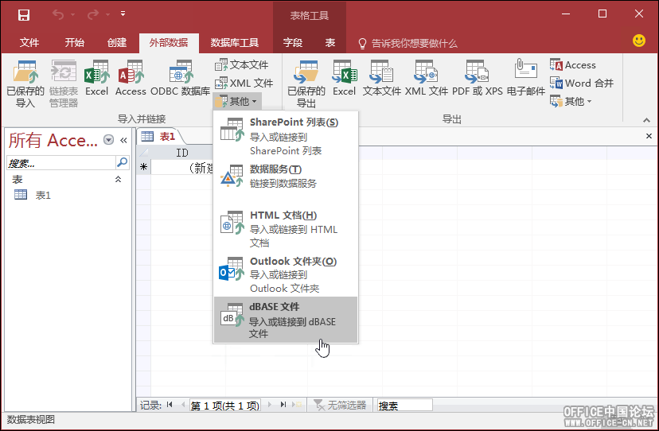Collapse the 表 group in navigation pane
659x431 pixels.
tap(118, 180)
